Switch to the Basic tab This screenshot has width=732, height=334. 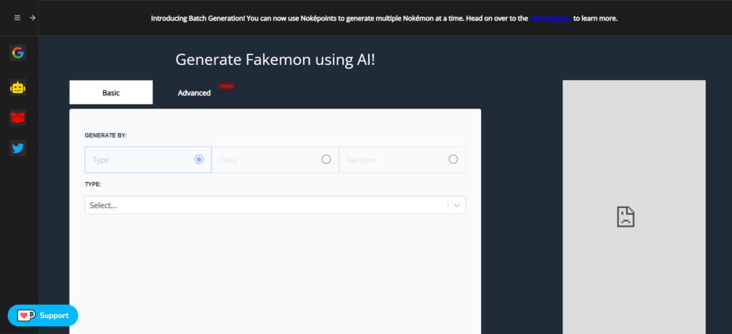pos(111,93)
